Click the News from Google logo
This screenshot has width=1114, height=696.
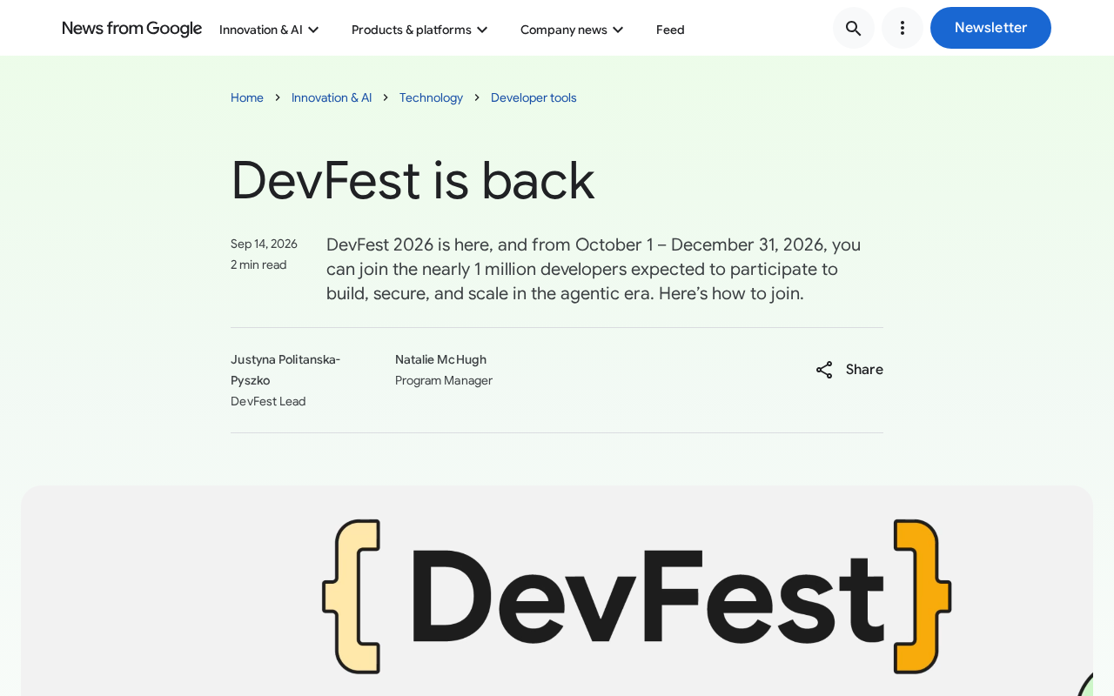[x=132, y=29]
